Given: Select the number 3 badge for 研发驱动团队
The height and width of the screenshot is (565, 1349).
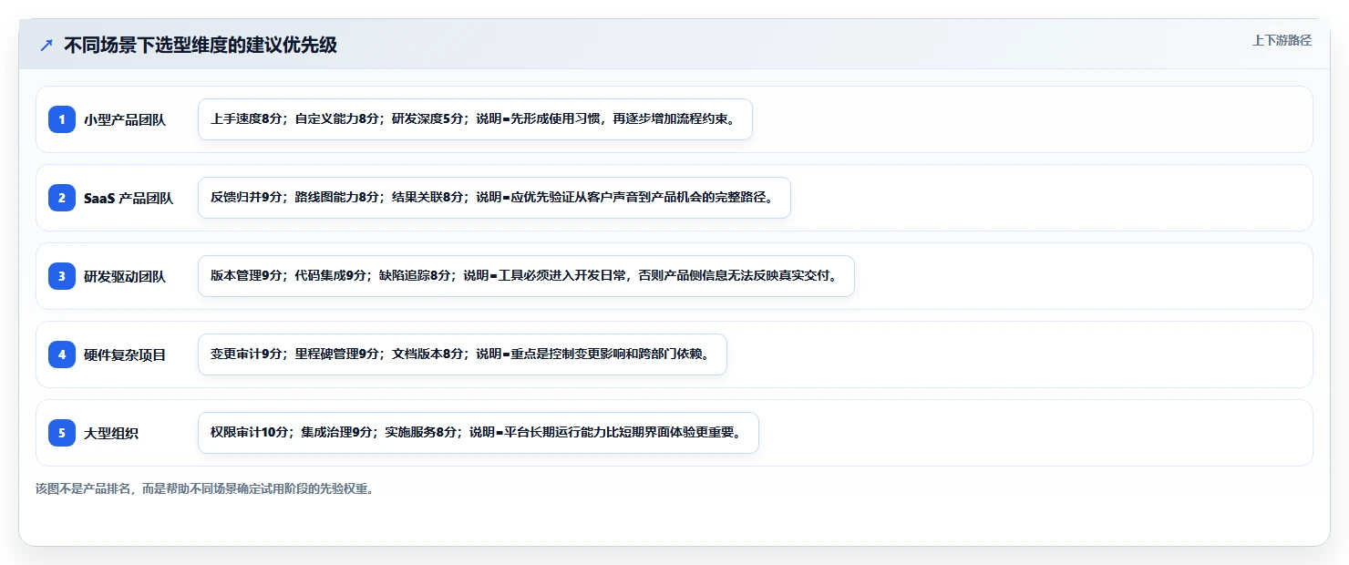Looking at the screenshot, I should tap(62, 276).
